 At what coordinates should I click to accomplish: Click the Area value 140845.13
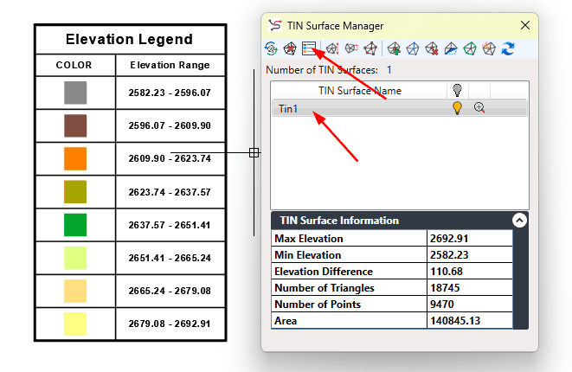click(469, 321)
